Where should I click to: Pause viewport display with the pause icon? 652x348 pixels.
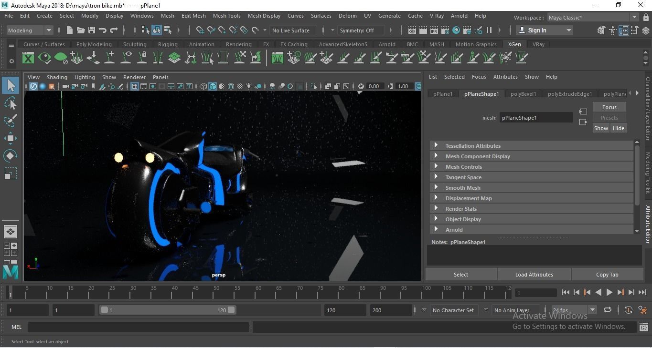(489, 30)
